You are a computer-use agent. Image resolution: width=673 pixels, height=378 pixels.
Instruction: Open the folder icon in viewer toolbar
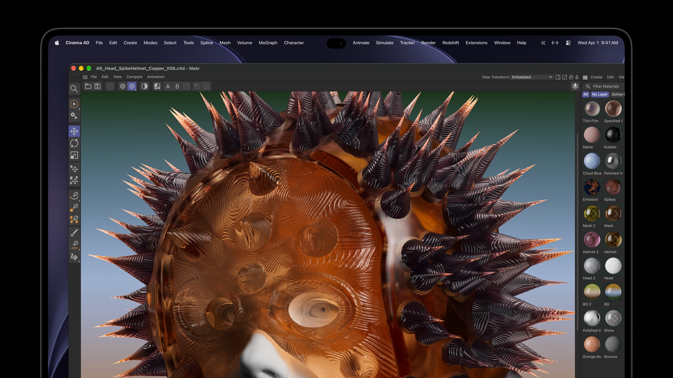point(88,86)
